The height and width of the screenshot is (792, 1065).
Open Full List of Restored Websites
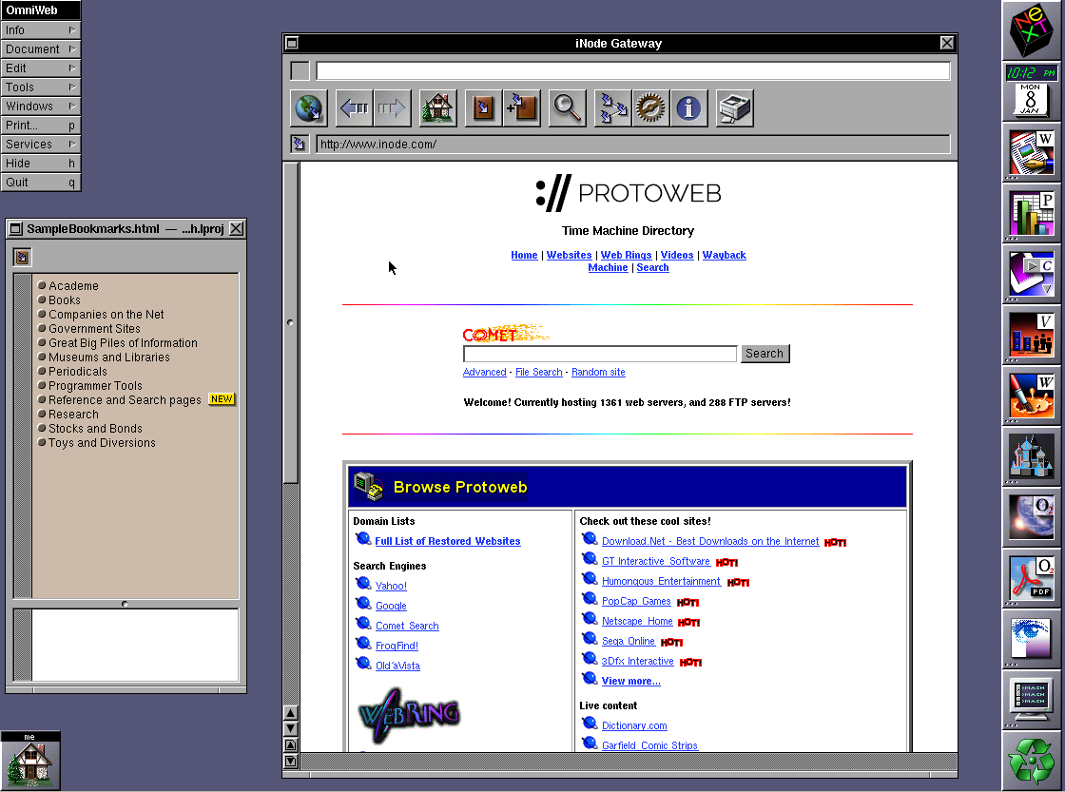pyautogui.click(x=448, y=541)
